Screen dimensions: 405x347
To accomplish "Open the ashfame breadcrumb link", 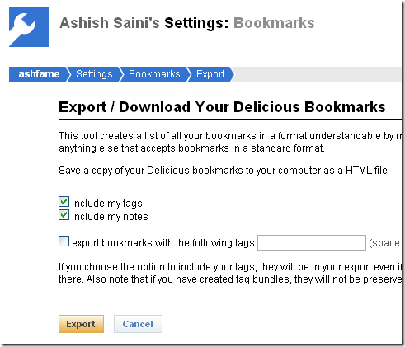I will pos(39,74).
